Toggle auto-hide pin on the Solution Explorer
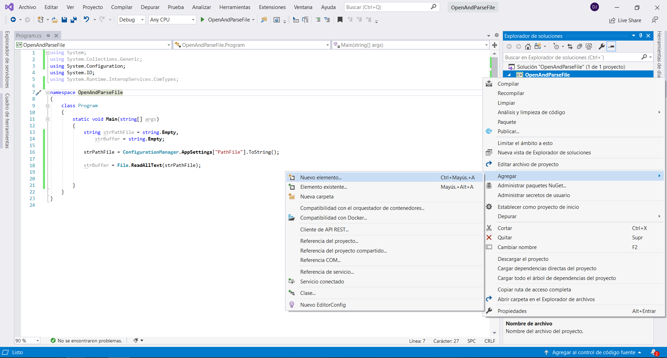Viewport: 667px width, 358px height. point(641,36)
